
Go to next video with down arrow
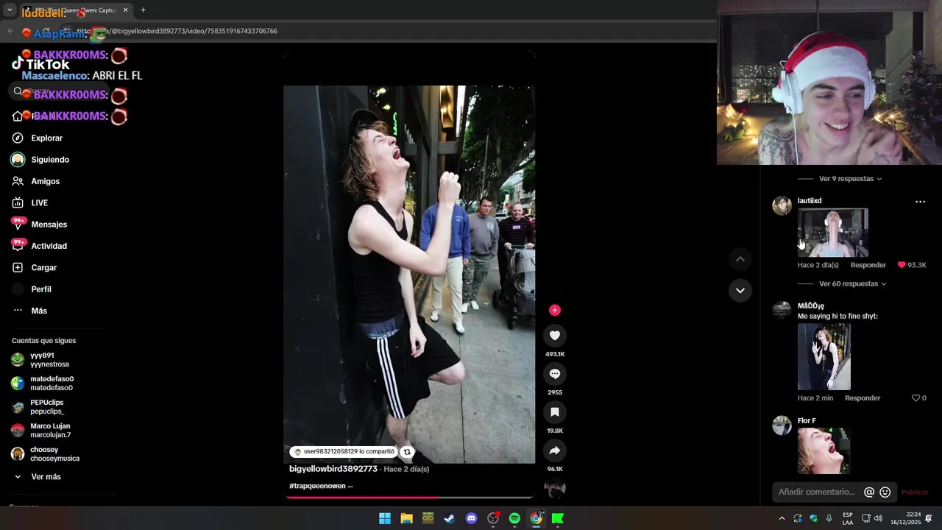click(x=740, y=290)
